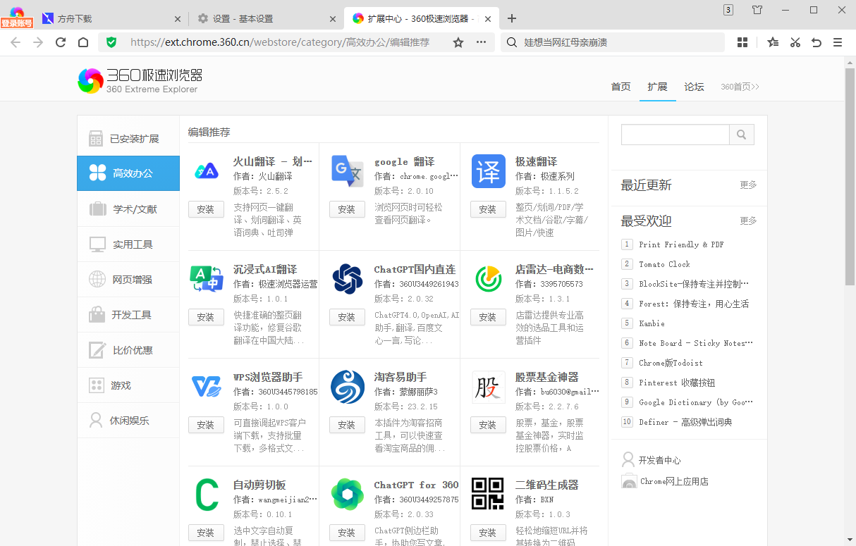Open the browser hamburger menu
Screen dimensions: 856x546
pos(838,42)
